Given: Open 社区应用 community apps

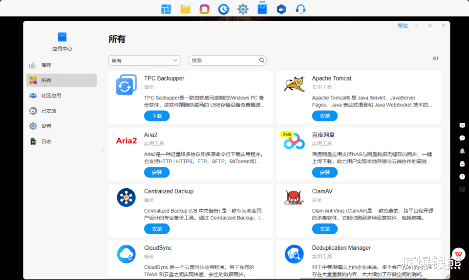Looking at the screenshot, I should click(62, 96).
